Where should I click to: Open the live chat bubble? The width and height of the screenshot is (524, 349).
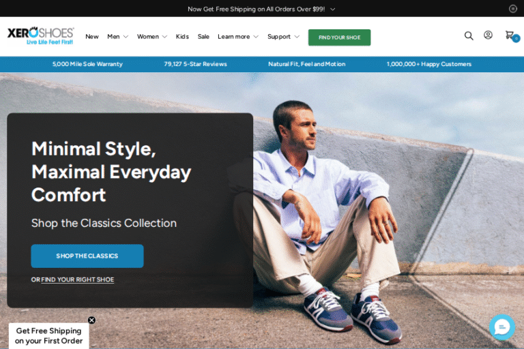tap(501, 327)
